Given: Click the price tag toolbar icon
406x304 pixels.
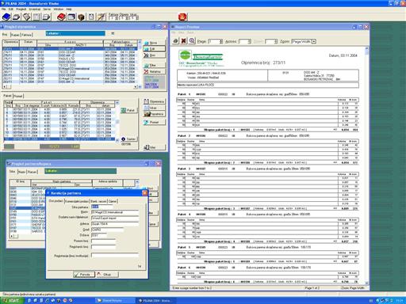Looking at the screenshot, I should [x=26, y=17].
